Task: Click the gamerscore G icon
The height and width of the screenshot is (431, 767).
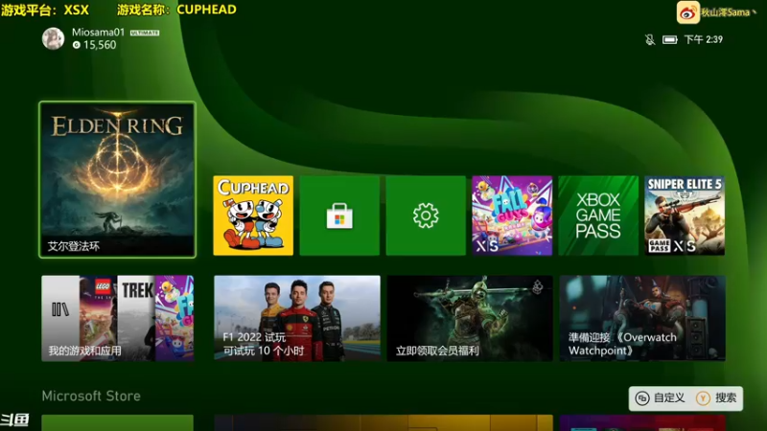Action: [77, 45]
